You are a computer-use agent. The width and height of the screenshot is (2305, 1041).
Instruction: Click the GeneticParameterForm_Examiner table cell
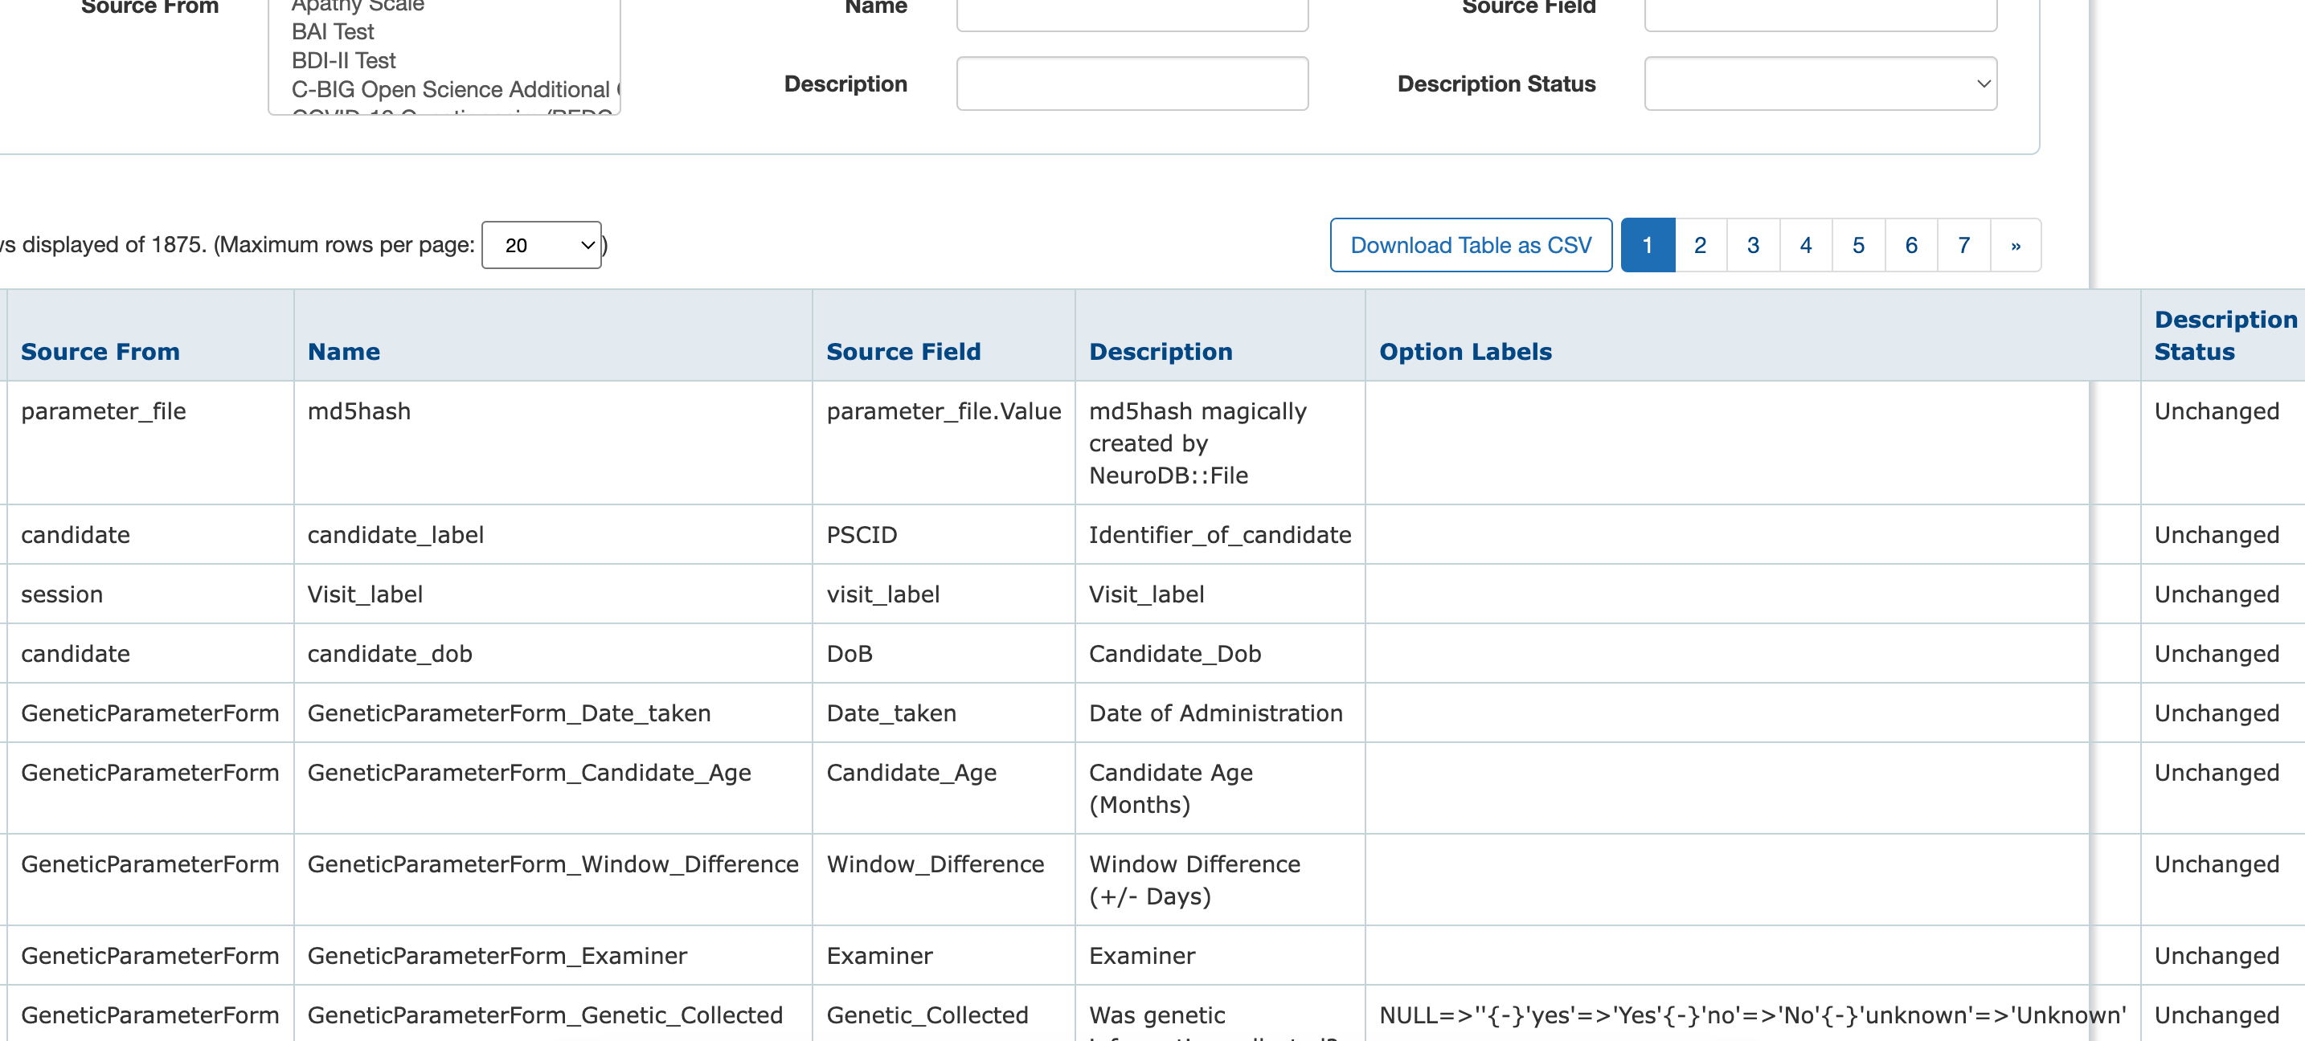(x=497, y=955)
